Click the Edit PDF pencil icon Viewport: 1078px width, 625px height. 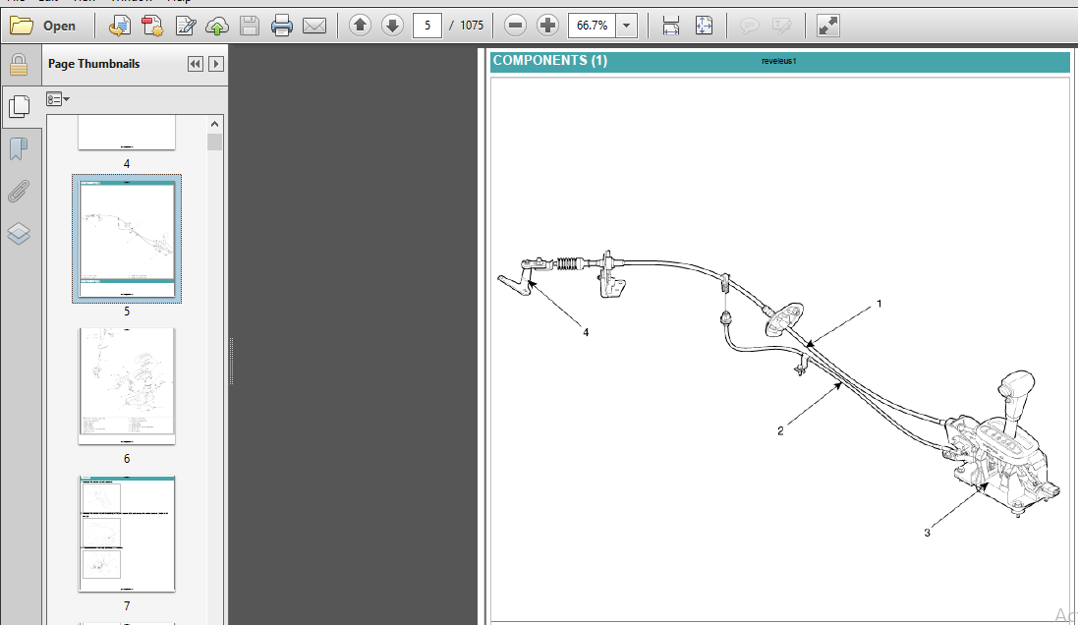186,27
